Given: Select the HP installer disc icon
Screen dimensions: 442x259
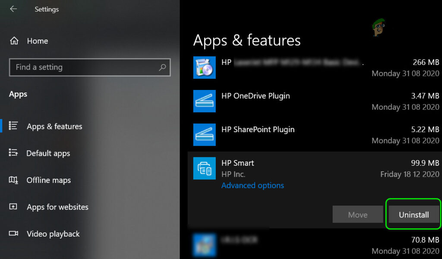Looking at the screenshot, I should tap(204, 68).
